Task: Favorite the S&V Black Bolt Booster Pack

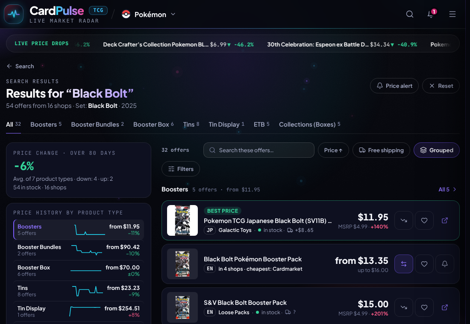Action: point(424,307)
